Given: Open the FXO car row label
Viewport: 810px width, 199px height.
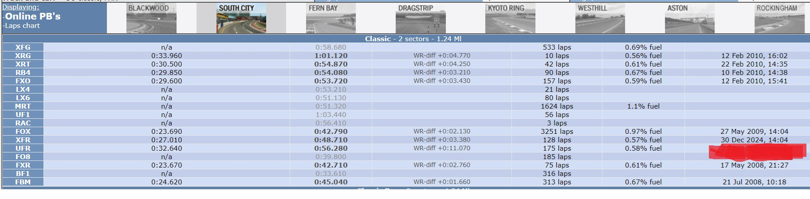Looking at the screenshot, I should pyautogui.click(x=23, y=81).
